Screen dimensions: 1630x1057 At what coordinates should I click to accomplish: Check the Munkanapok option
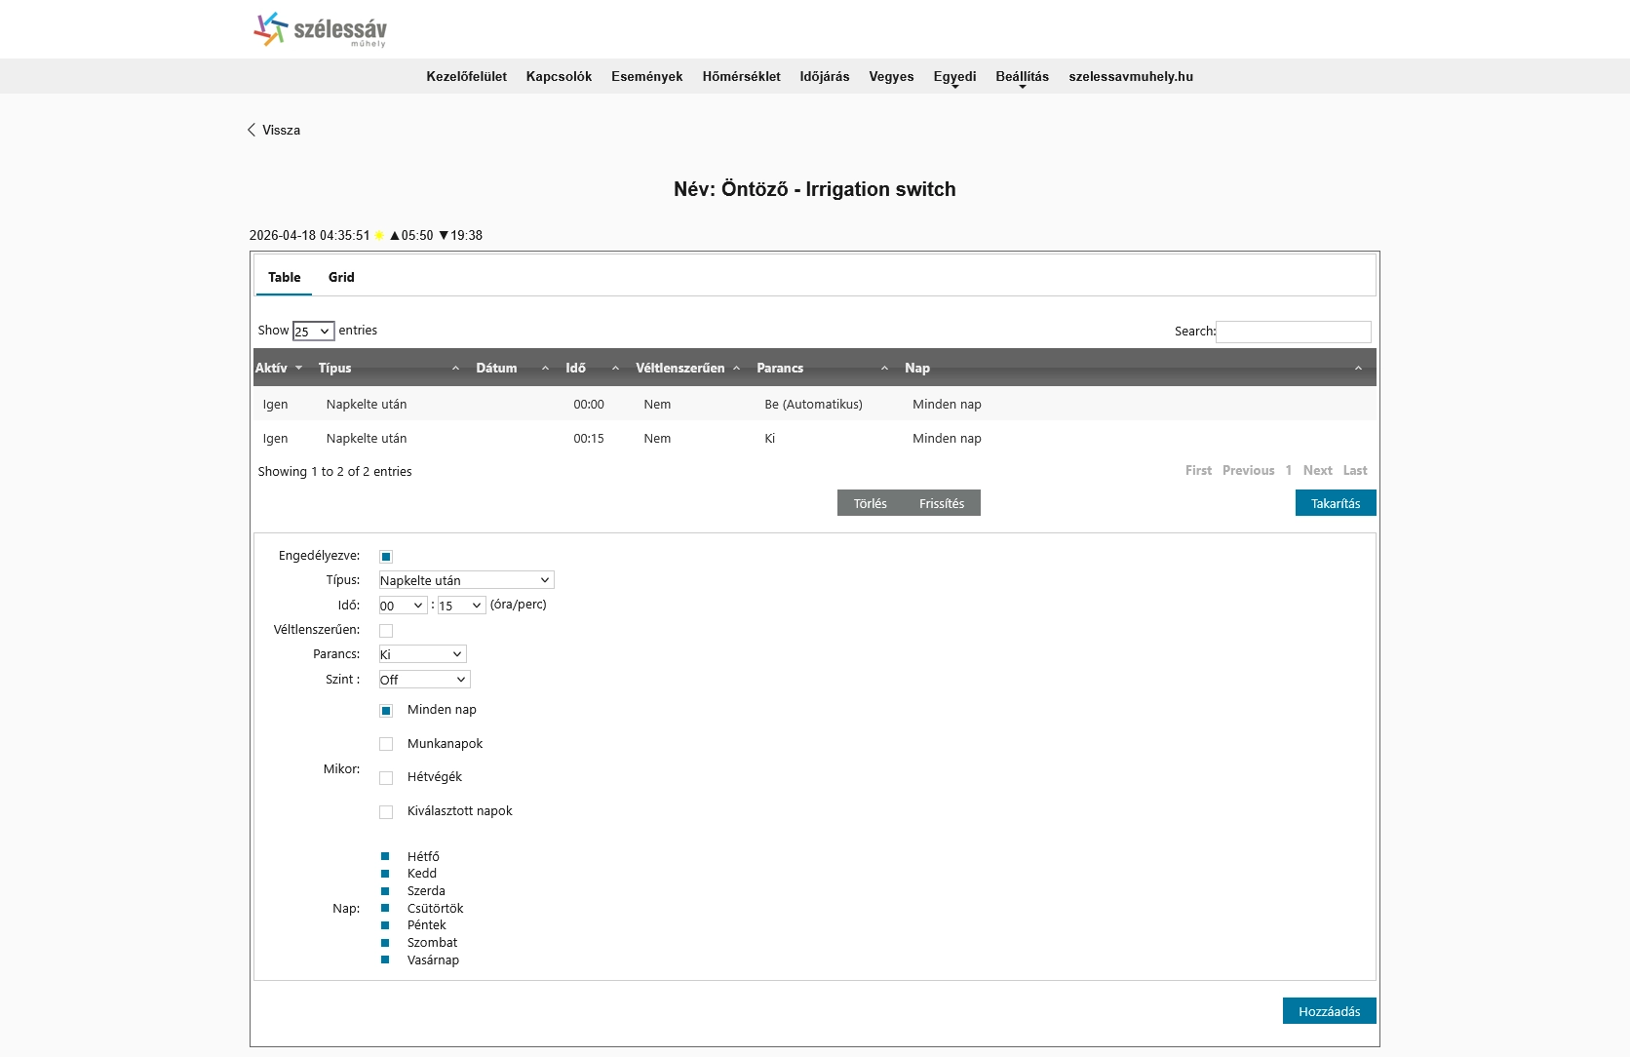(x=386, y=744)
